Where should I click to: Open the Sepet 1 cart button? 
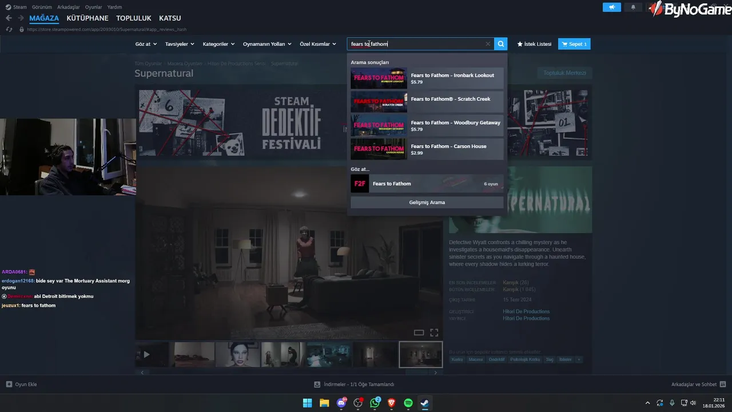coord(574,44)
